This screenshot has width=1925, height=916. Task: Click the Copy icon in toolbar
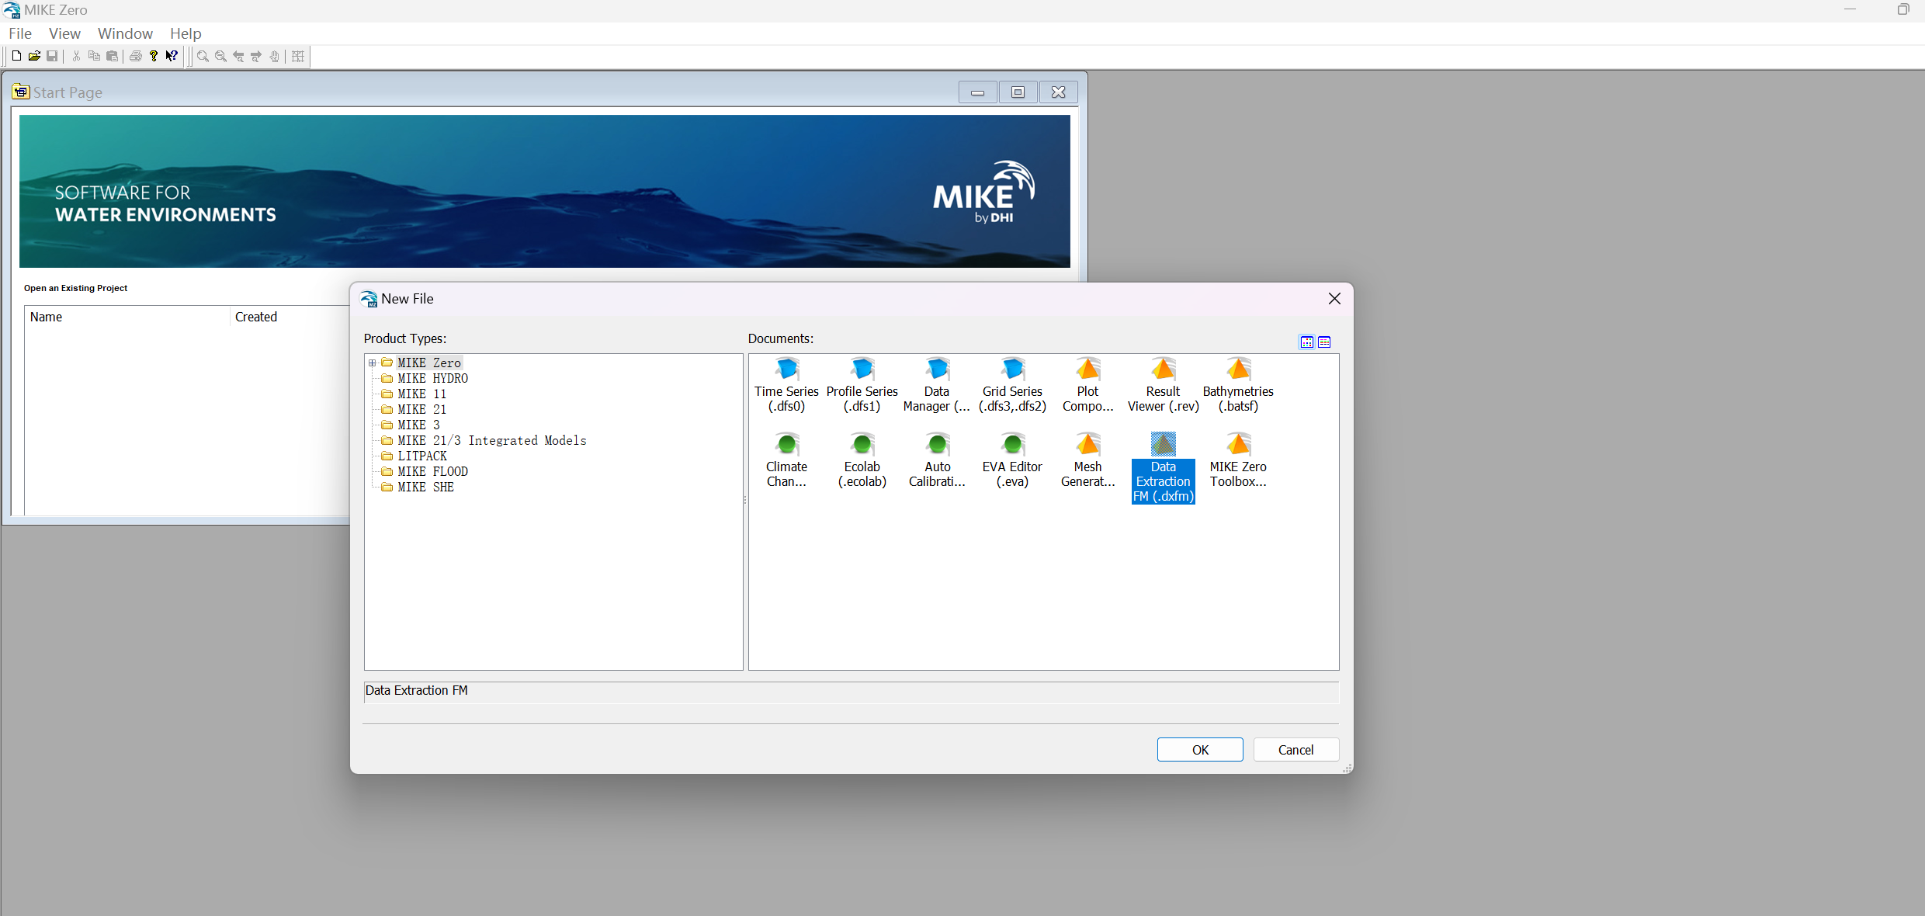(94, 56)
